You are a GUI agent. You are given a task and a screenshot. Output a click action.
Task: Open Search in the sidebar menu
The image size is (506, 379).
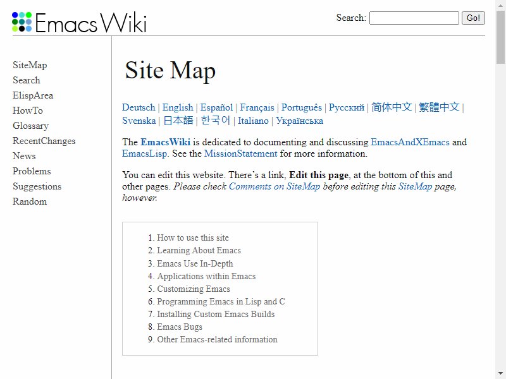pyautogui.click(x=27, y=80)
